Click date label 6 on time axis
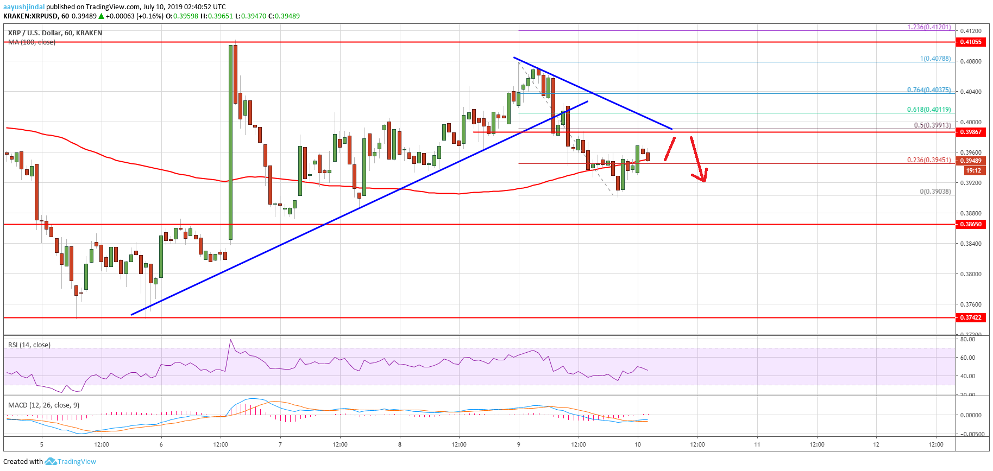Screen dimensions: 993x471 [161, 444]
